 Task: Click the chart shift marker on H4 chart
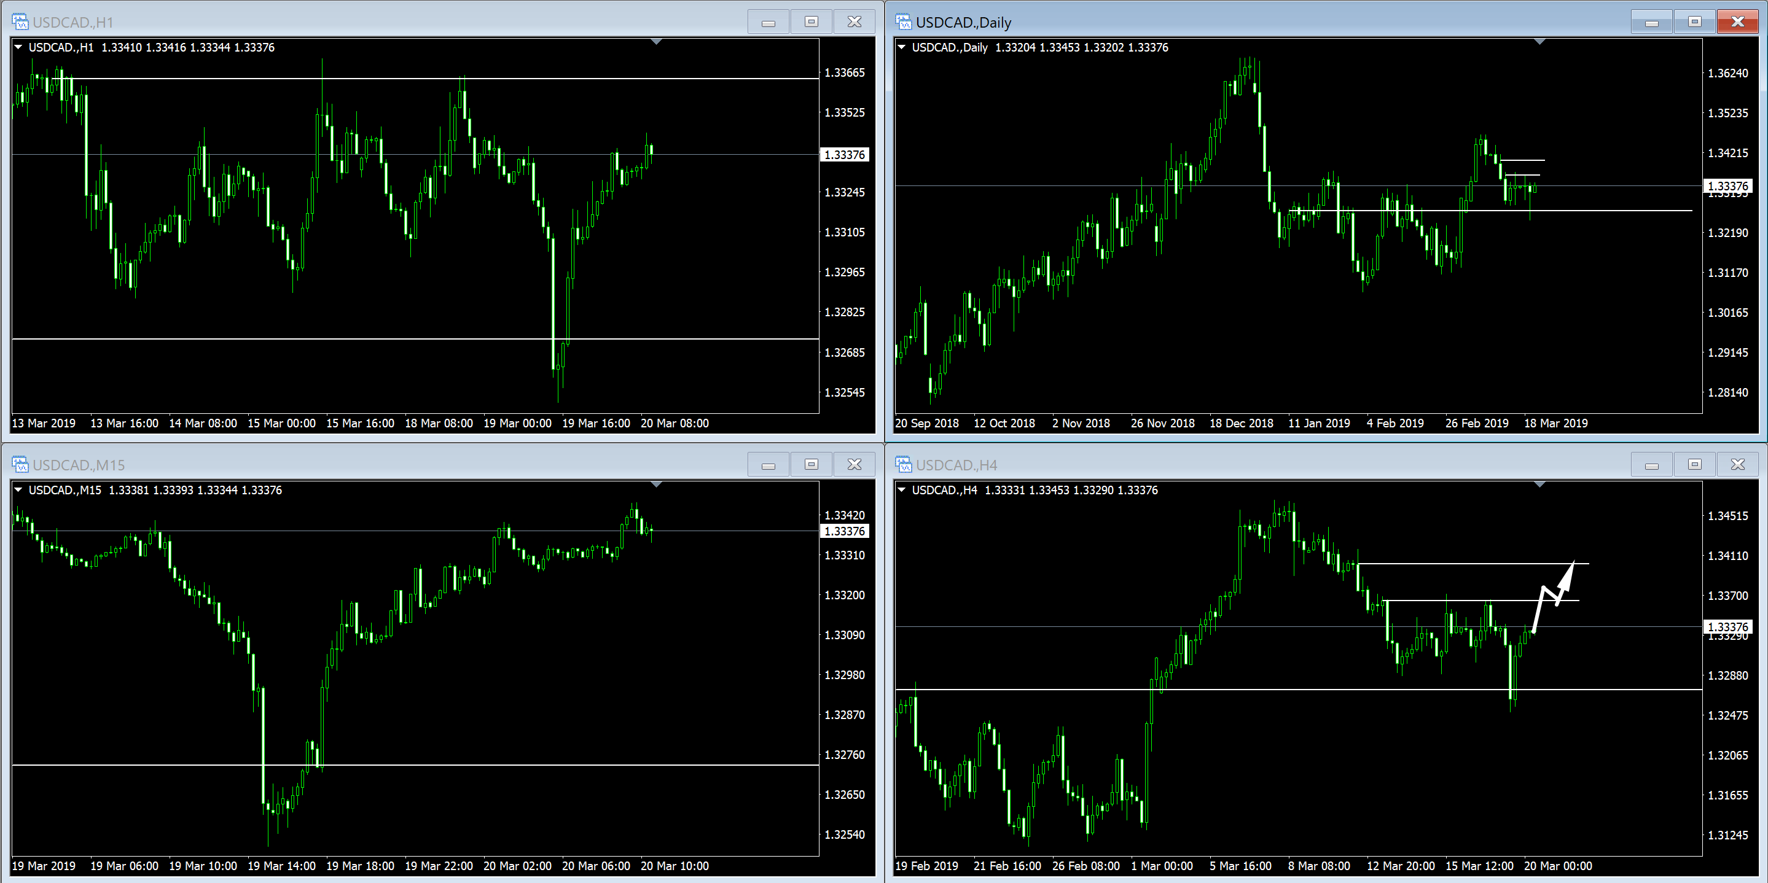click(1539, 485)
